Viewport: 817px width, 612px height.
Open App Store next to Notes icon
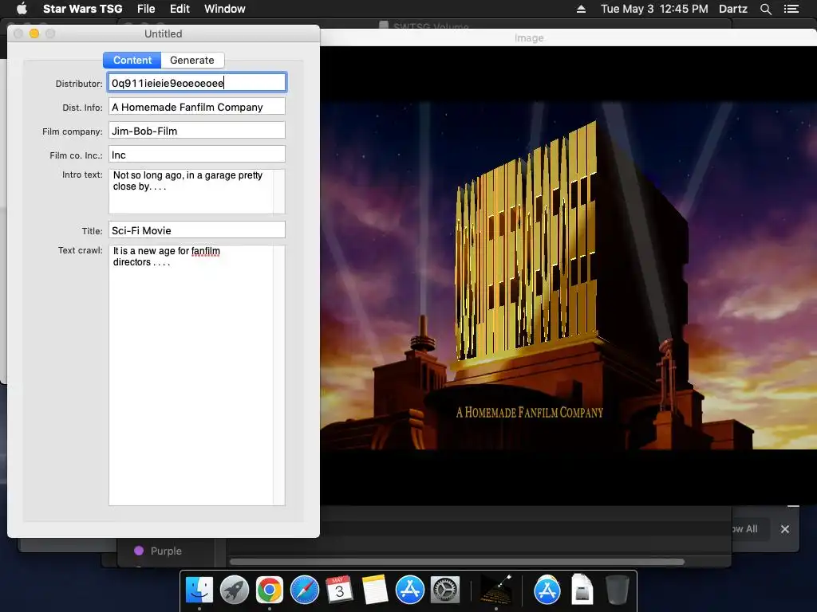click(409, 590)
